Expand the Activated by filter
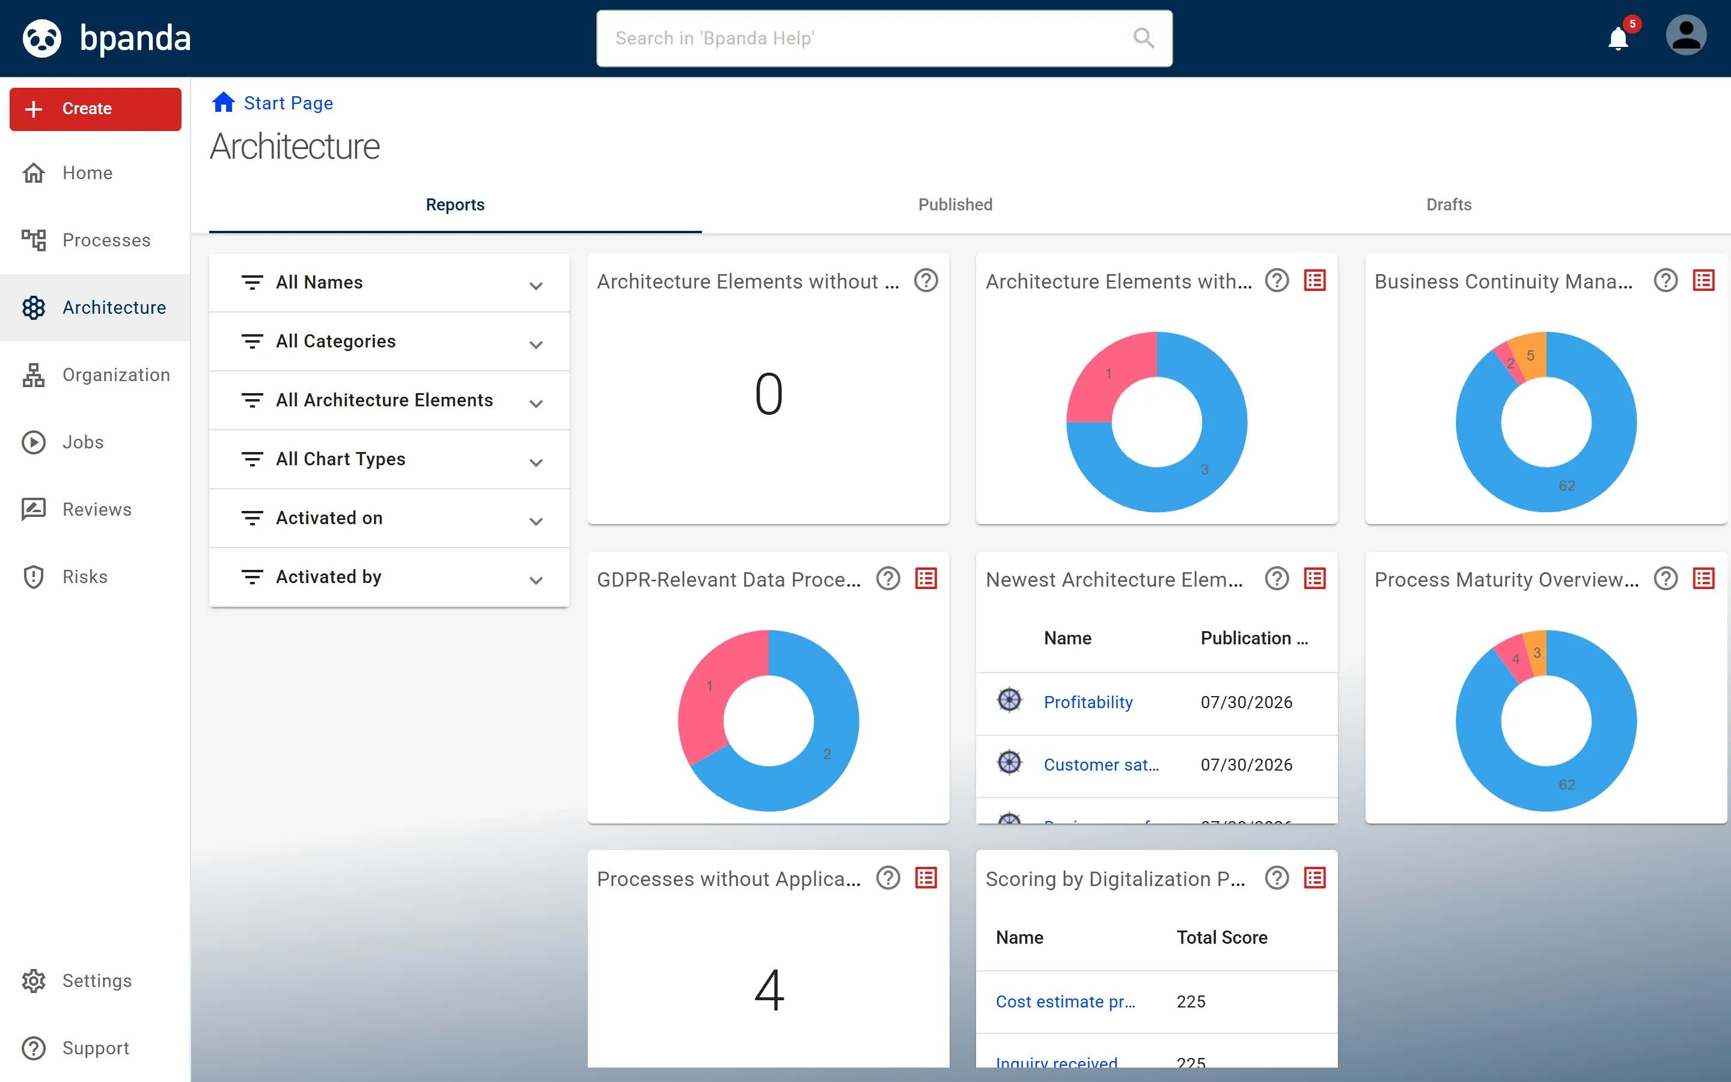The height and width of the screenshot is (1082, 1731). coord(389,577)
